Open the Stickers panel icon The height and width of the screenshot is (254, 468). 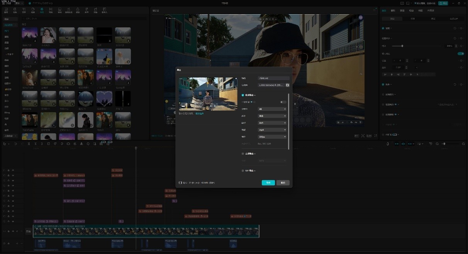[33, 10]
